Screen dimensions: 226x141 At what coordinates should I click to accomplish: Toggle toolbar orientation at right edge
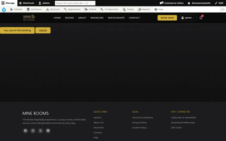click(223, 9)
